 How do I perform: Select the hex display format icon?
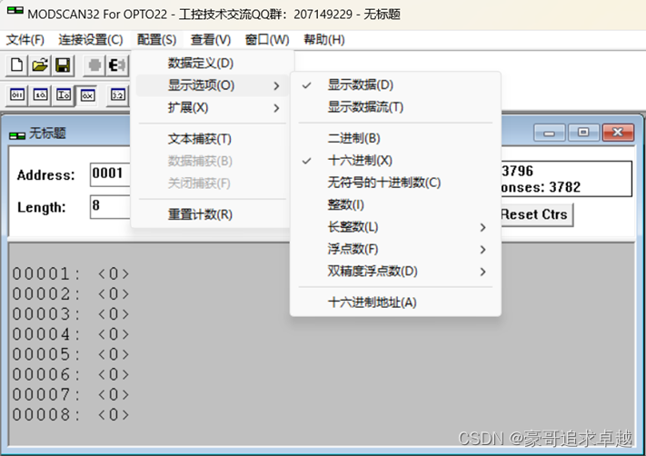(x=87, y=95)
